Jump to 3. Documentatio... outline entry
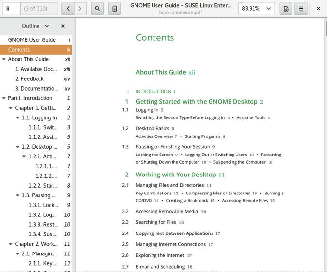The image size is (327, 272). click(36, 88)
